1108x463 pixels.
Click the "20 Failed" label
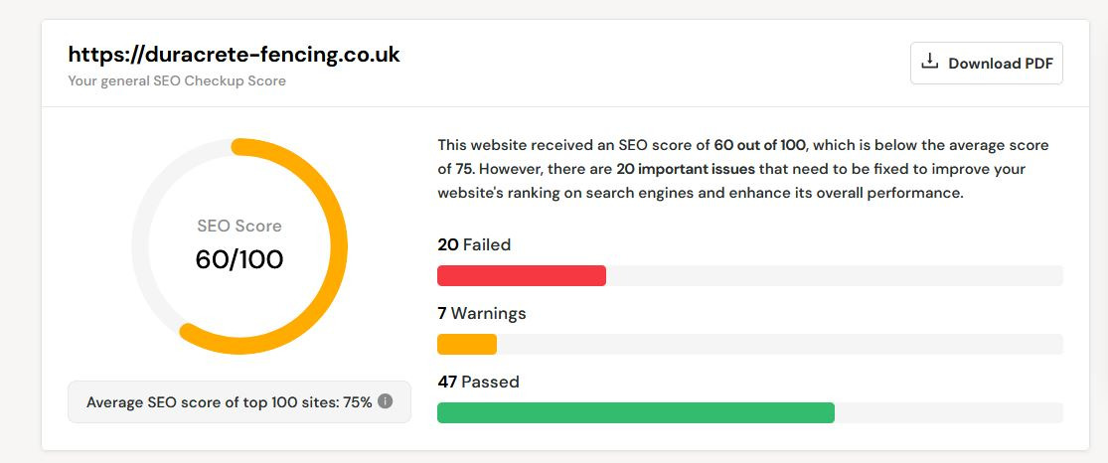pos(474,244)
